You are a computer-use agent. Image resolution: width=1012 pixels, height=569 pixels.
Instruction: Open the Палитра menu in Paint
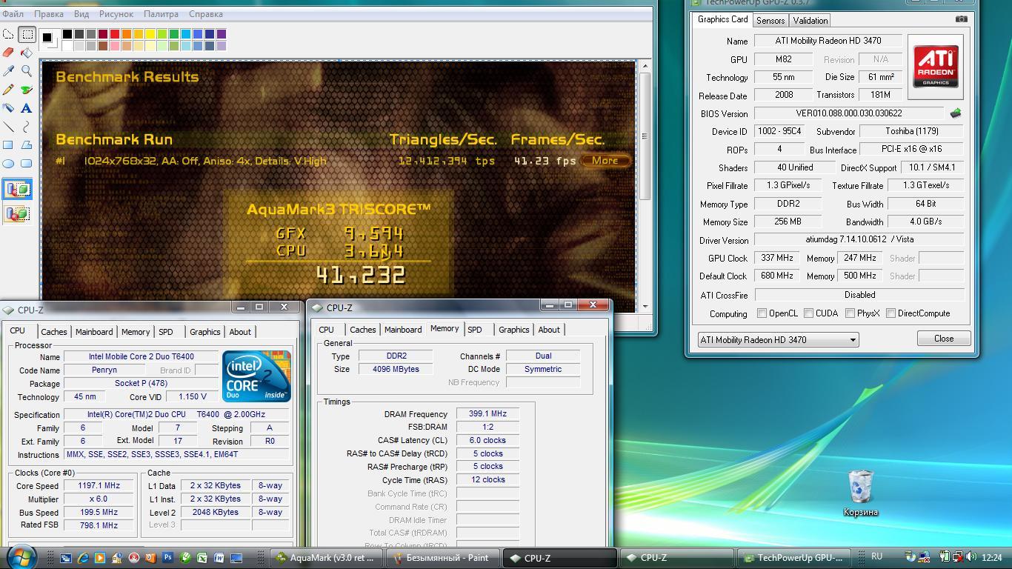pyautogui.click(x=161, y=13)
